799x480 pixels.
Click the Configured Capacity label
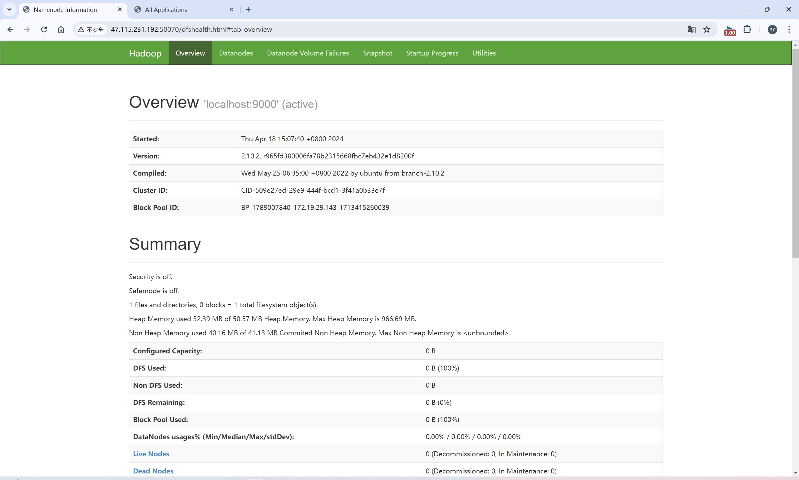pyautogui.click(x=167, y=351)
